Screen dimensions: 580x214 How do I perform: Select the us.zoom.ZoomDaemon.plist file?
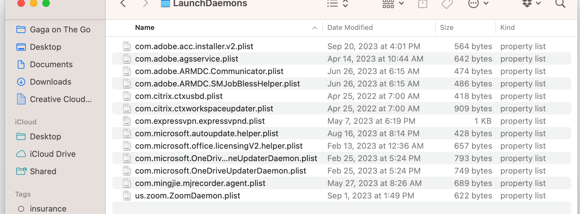coord(188,196)
